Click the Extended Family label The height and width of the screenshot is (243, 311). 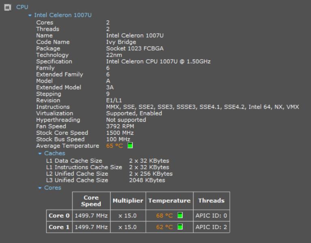click(60, 75)
